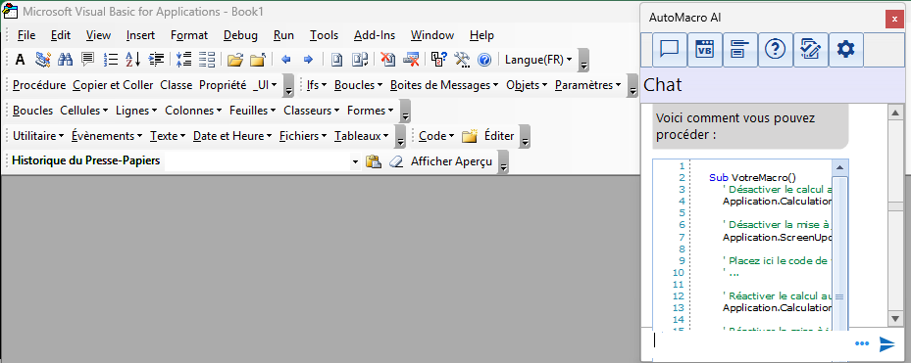Send the chat message with arrow icon
Screen dimensions: 911x363
click(886, 343)
